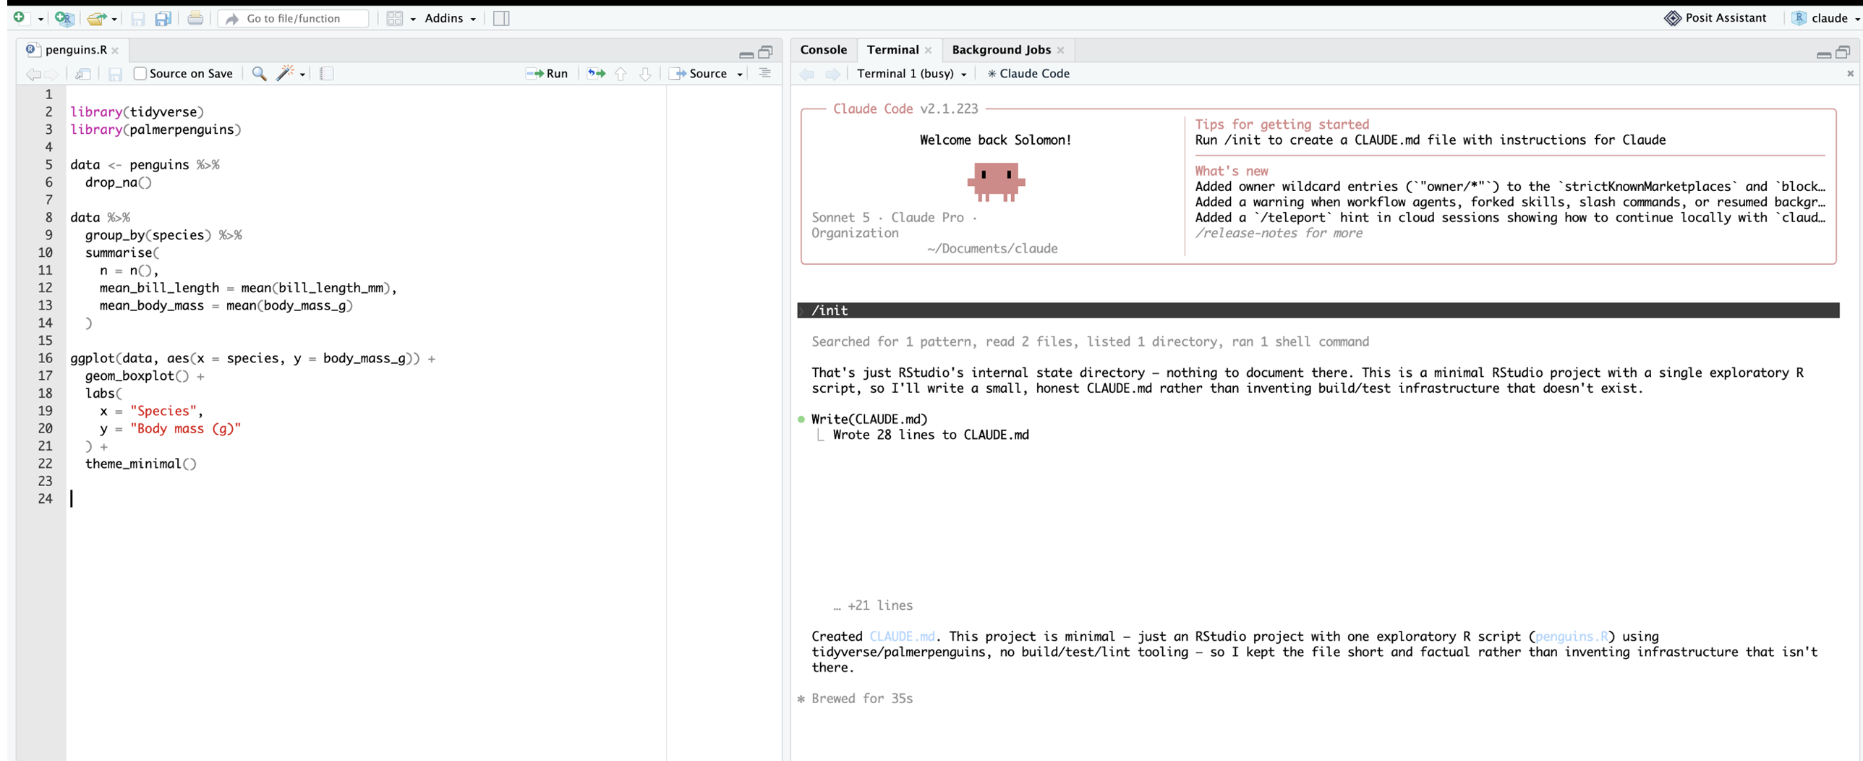Close the Background Jobs tab
Screen dimensions: 1863x761
1060,50
